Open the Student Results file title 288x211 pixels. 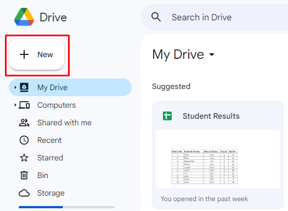(x=211, y=116)
